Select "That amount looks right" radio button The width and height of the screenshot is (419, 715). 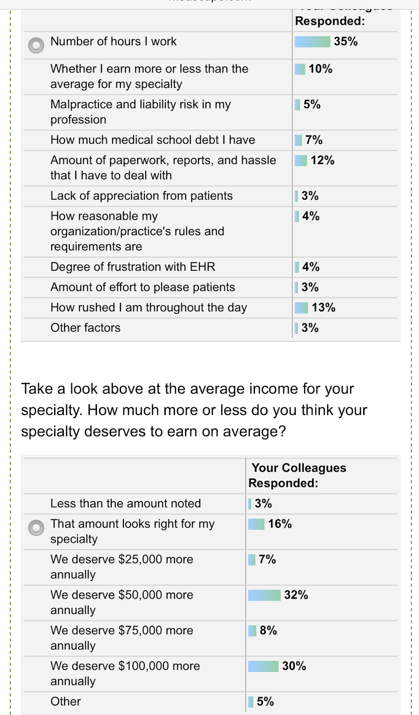[x=36, y=527]
